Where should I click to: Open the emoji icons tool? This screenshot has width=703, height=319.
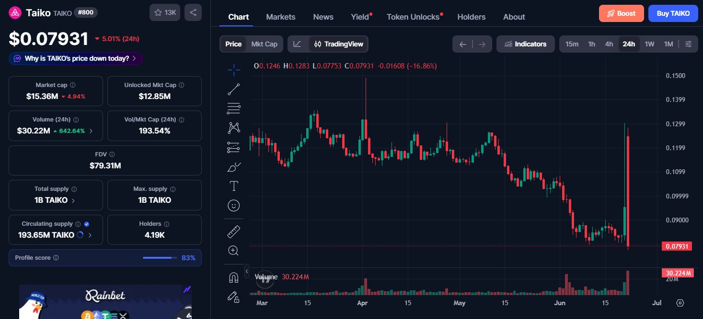pyautogui.click(x=234, y=206)
